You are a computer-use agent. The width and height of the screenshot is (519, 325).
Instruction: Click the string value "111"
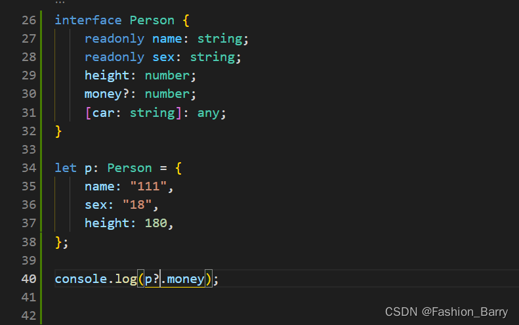point(148,186)
